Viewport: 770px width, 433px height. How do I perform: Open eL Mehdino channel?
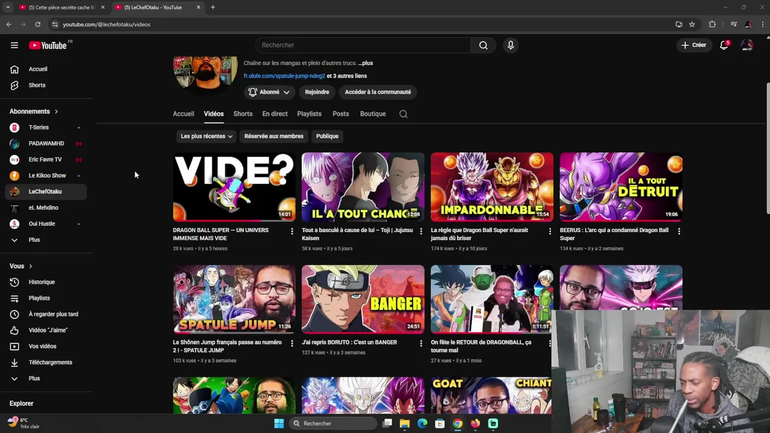[45, 207]
